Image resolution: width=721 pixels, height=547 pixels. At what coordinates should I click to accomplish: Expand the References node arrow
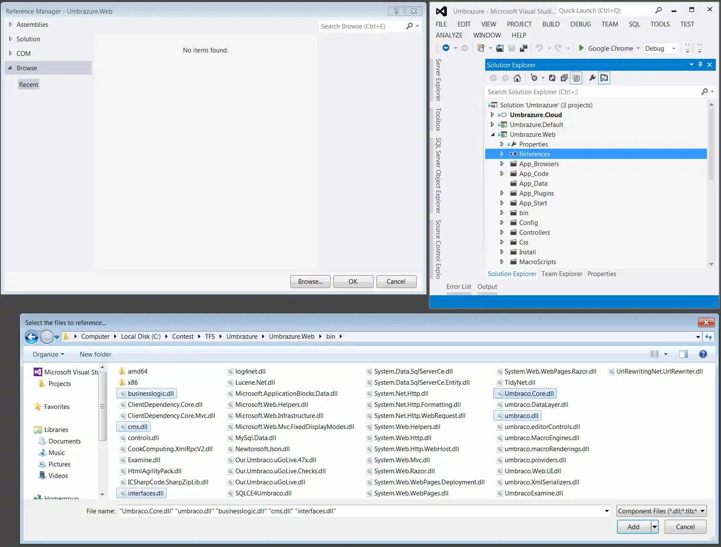502,154
